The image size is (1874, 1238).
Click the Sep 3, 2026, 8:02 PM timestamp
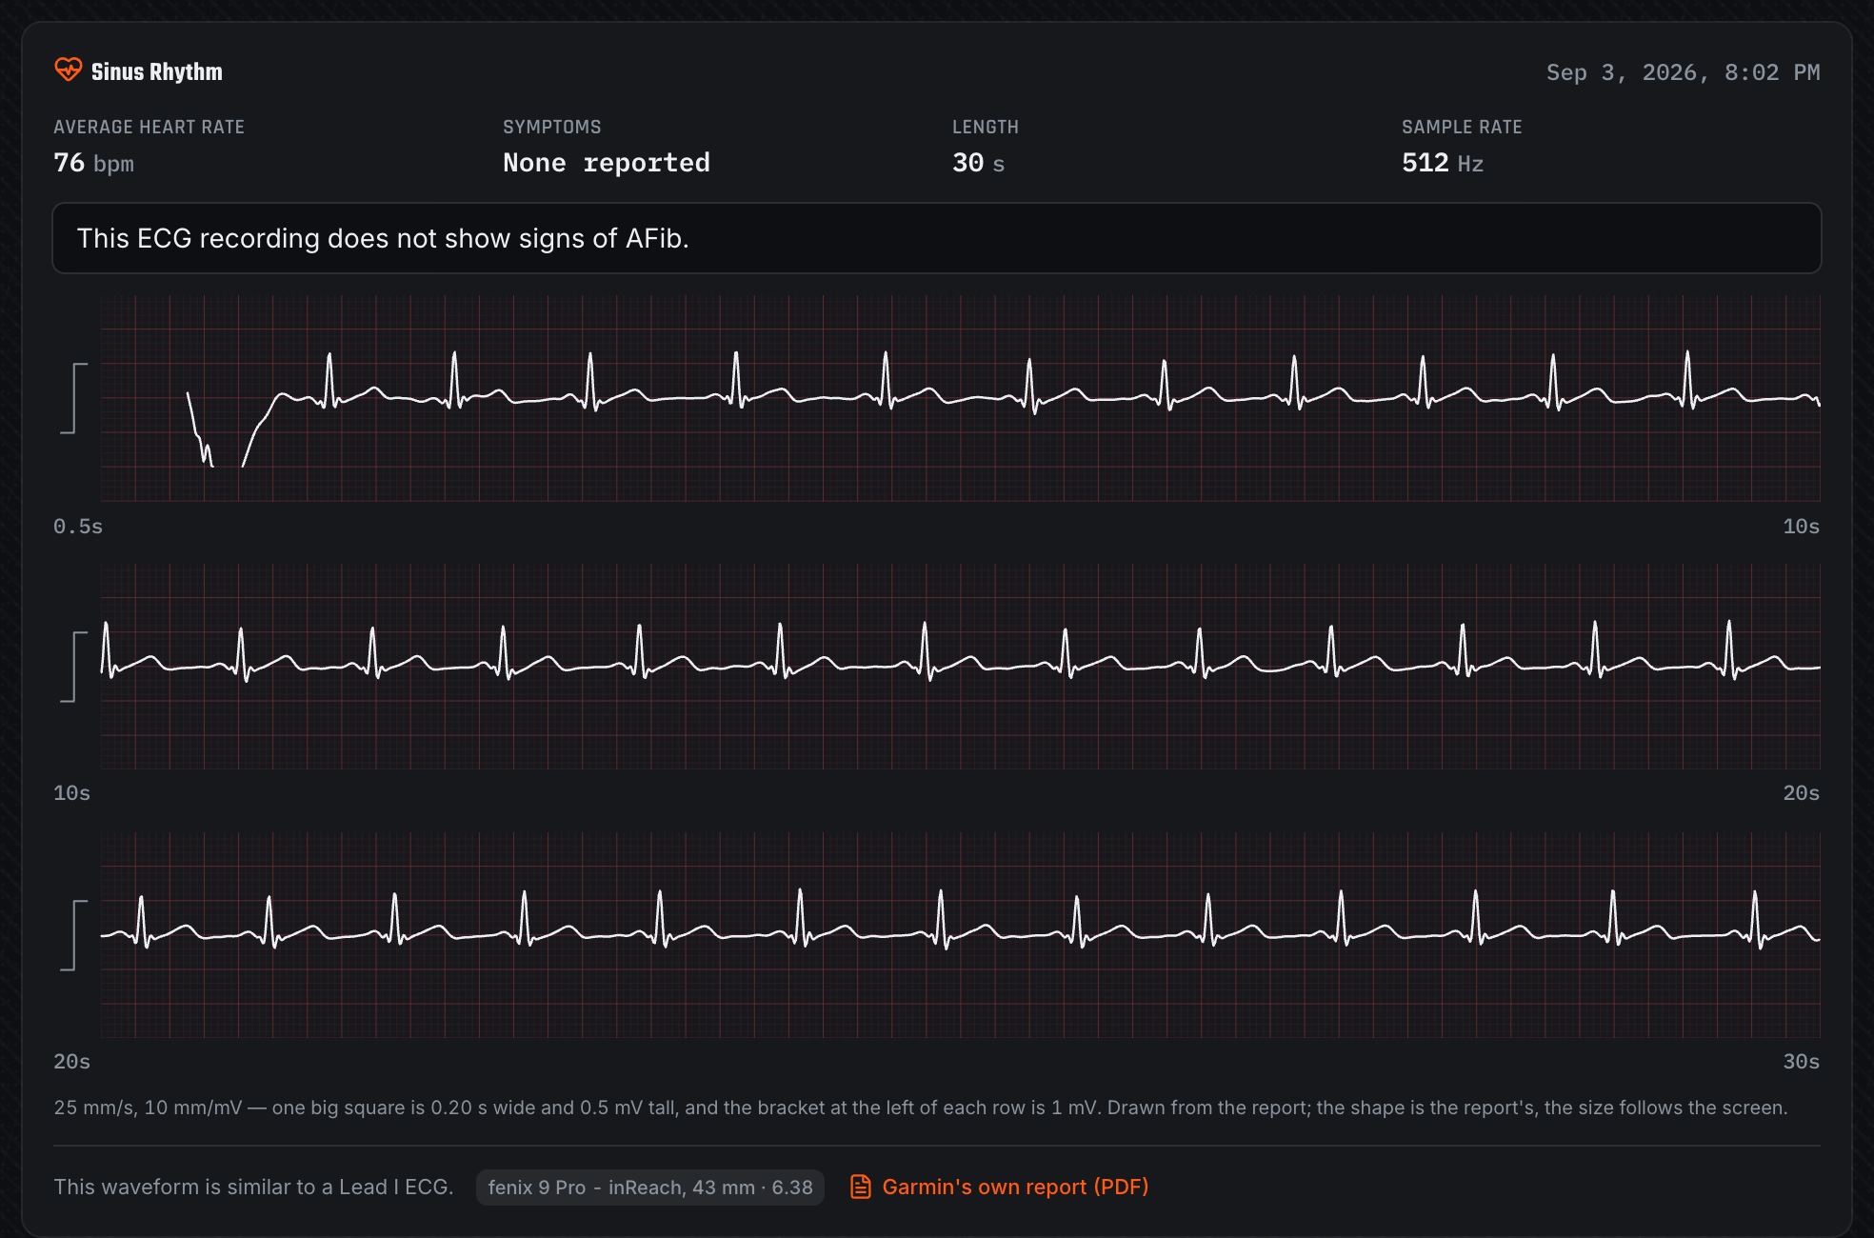tap(1683, 72)
